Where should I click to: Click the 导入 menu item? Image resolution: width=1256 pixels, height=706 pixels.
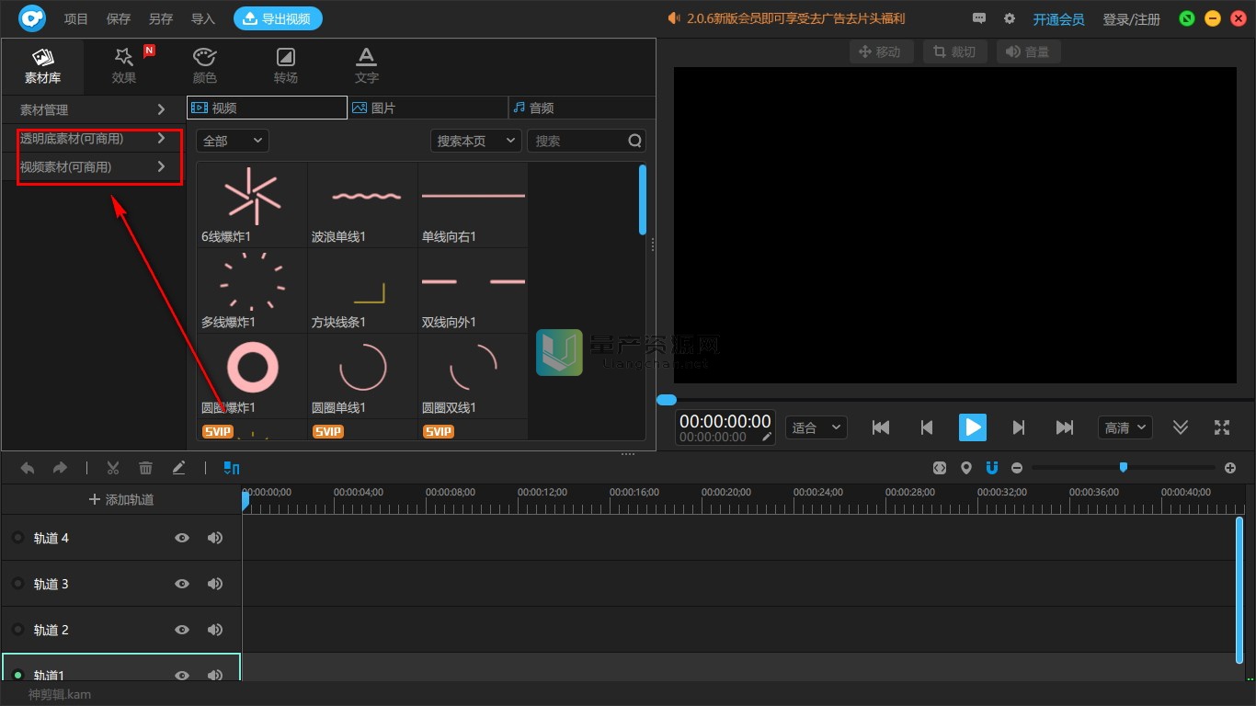click(x=202, y=18)
